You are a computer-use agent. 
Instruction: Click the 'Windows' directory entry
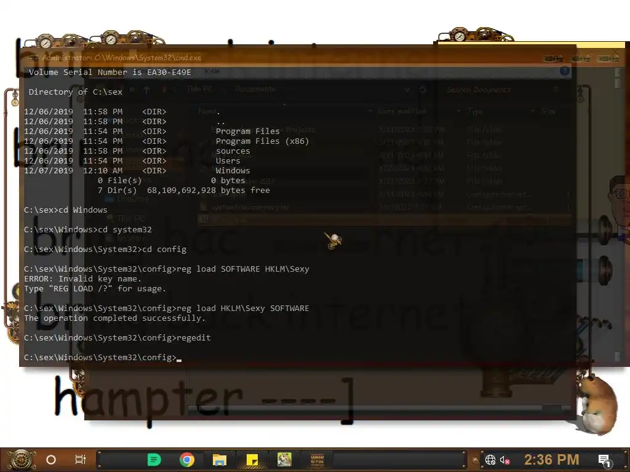[233, 171]
